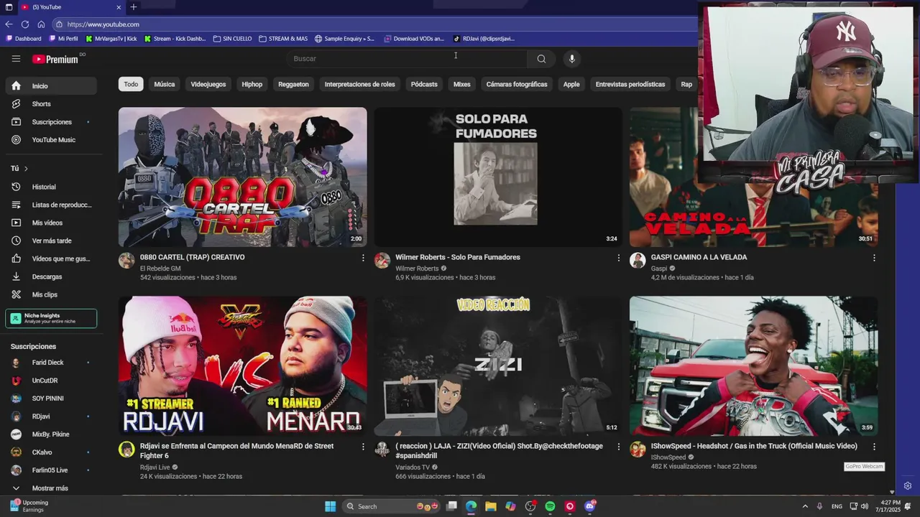Click the browser address bar
Image resolution: width=920 pixels, height=517 pixels.
point(374,24)
